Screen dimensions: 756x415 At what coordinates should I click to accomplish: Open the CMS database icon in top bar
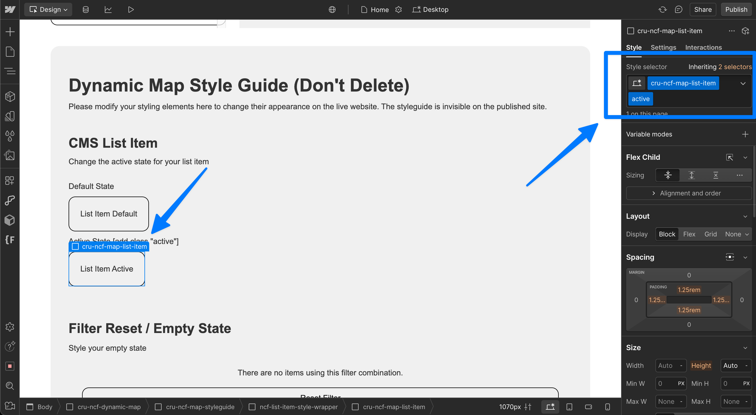click(86, 9)
